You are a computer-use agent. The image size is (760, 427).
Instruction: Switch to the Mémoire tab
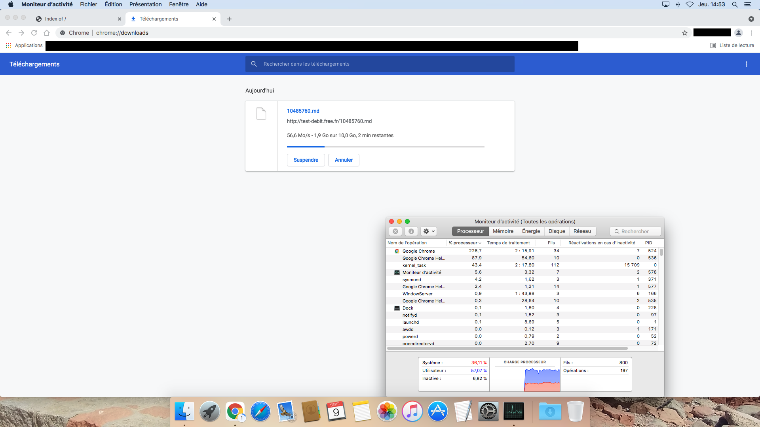point(503,231)
